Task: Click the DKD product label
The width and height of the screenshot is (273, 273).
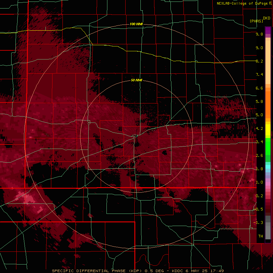Action: pos(267,18)
